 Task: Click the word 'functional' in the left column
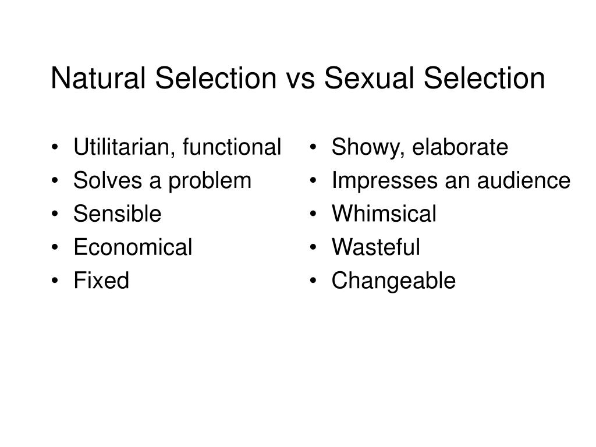(x=232, y=147)
